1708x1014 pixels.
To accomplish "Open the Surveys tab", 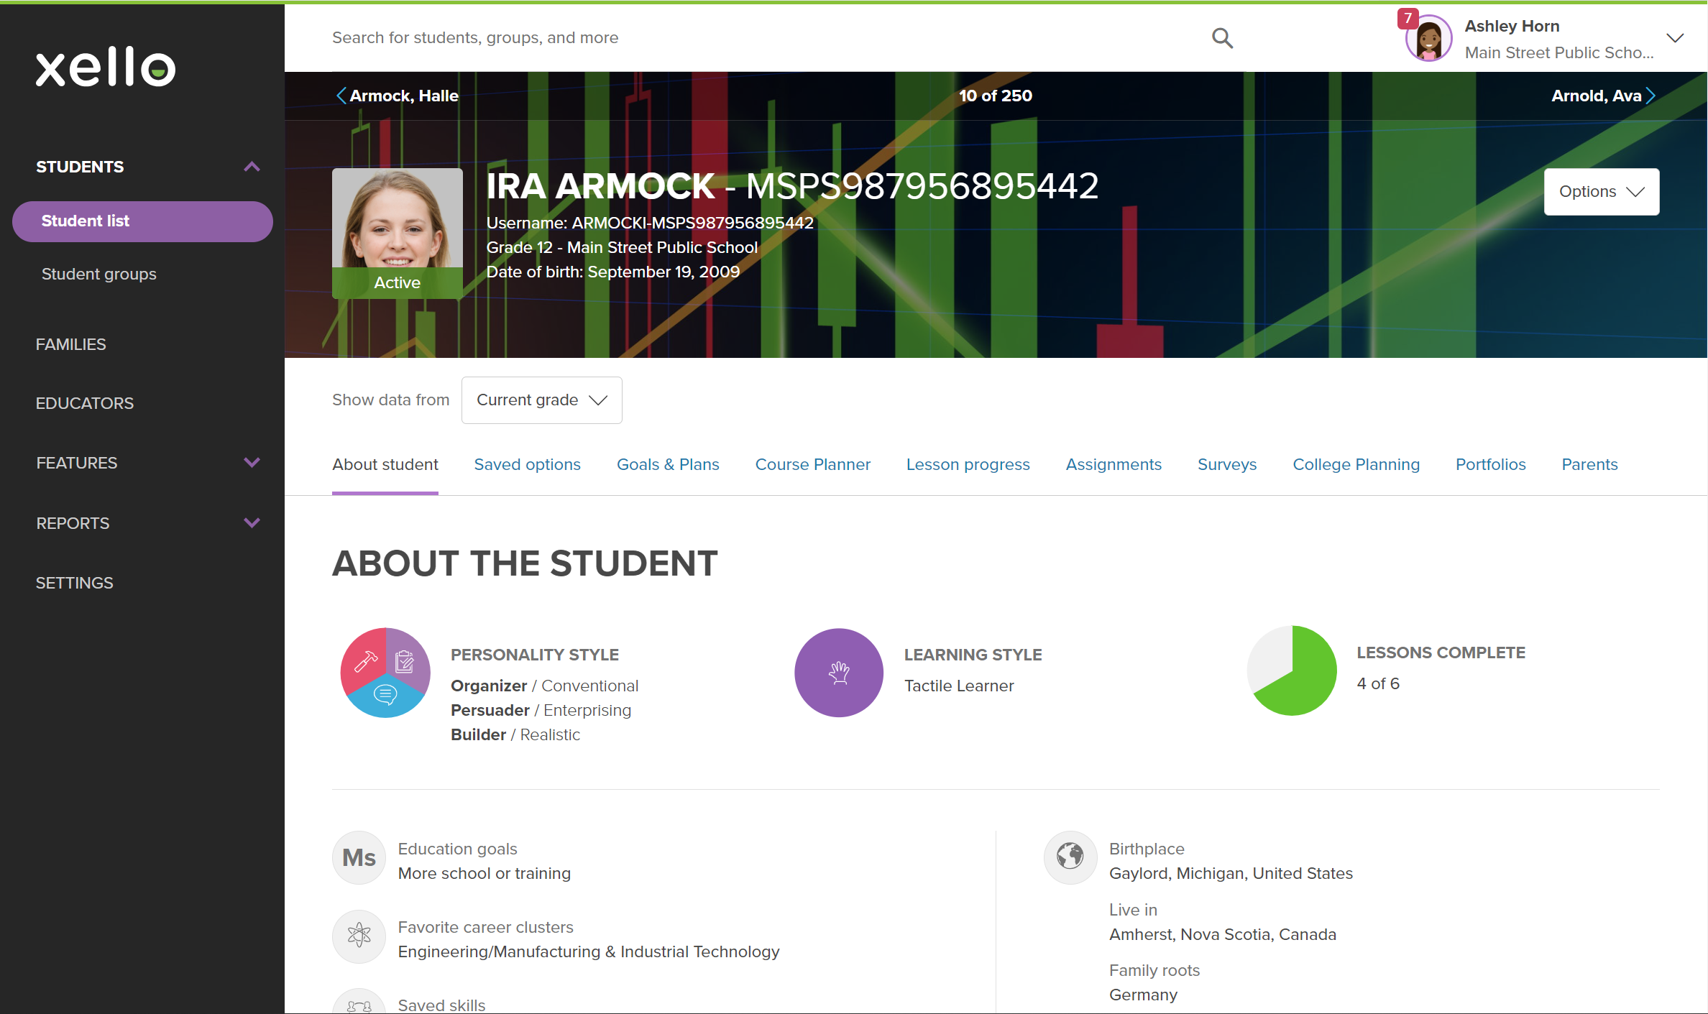I will click(x=1227, y=465).
